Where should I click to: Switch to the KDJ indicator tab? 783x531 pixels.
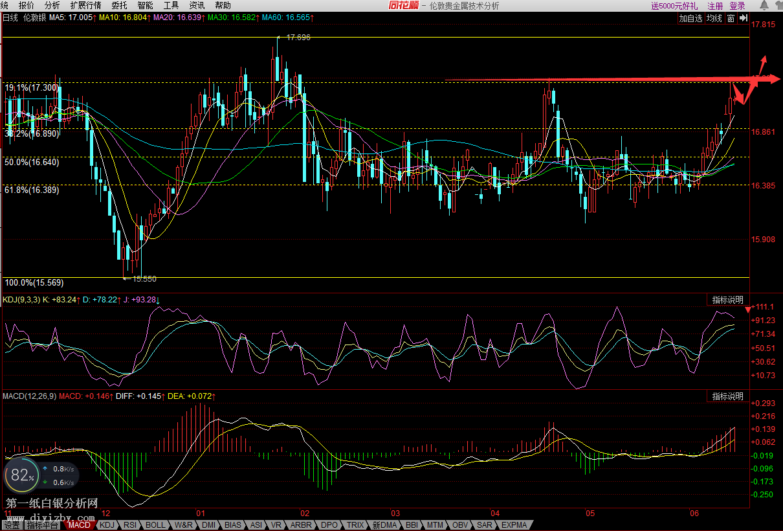[107, 525]
